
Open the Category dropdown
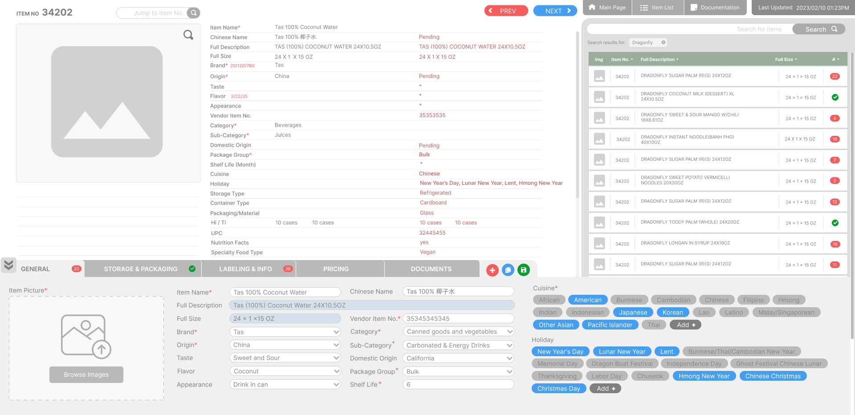tap(458, 332)
